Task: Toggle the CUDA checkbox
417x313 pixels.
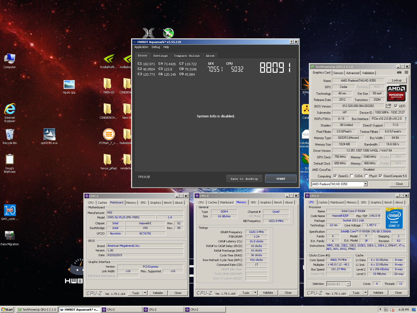Action: click(352, 176)
